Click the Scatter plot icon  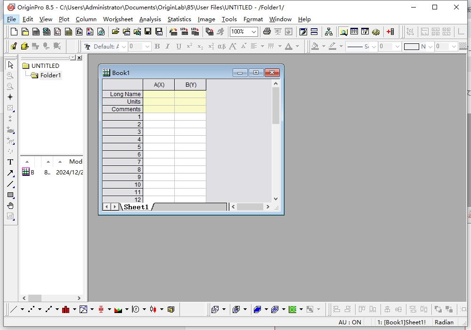pos(31,309)
